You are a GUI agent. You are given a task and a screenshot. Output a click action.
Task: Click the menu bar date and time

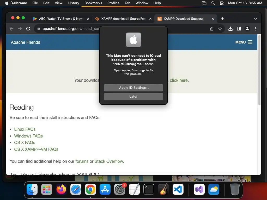coord(245,3)
